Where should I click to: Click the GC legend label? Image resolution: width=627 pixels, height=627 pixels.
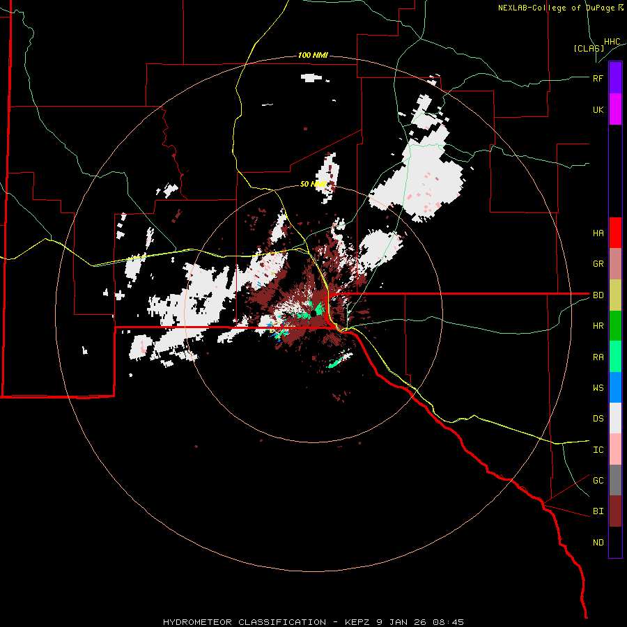click(x=598, y=481)
